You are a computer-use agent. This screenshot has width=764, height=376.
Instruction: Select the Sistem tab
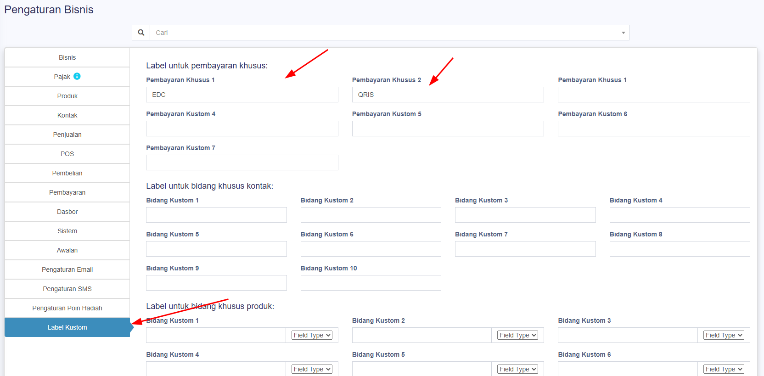67,231
